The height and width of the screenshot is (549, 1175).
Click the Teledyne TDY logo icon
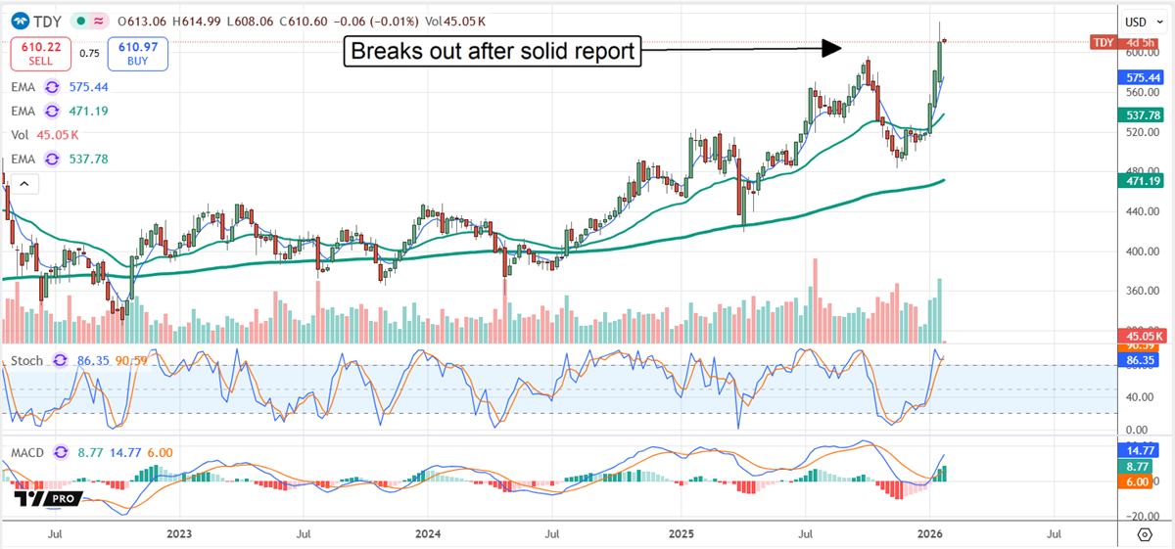point(19,21)
